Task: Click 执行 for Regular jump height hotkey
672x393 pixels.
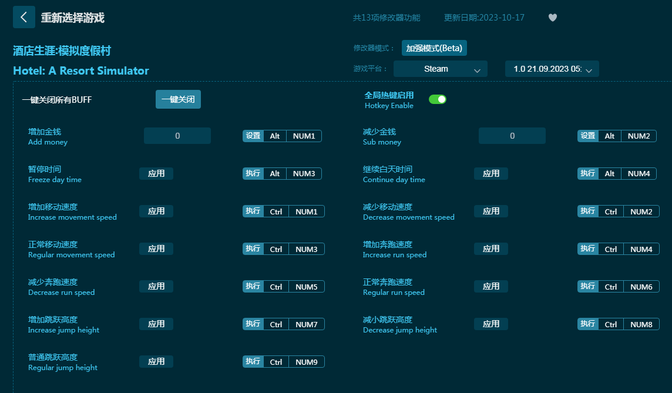Action: click(x=253, y=362)
